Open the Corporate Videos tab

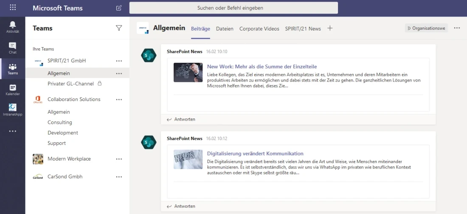tap(259, 28)
